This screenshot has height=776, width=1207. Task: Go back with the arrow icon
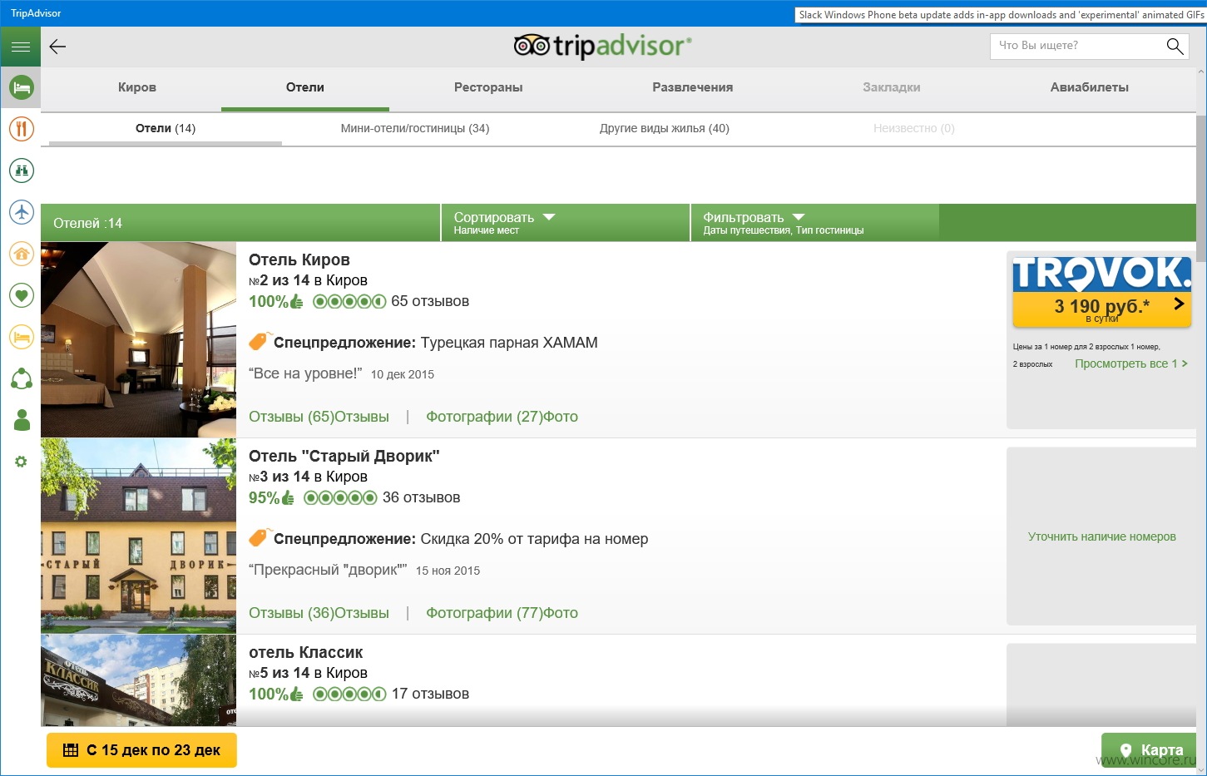pyautogui.click(x=57, y=47)
